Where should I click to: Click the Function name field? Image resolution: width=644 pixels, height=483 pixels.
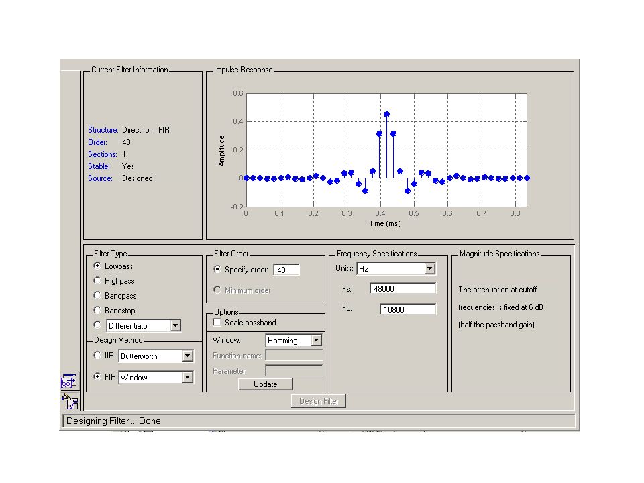[294, 356]
